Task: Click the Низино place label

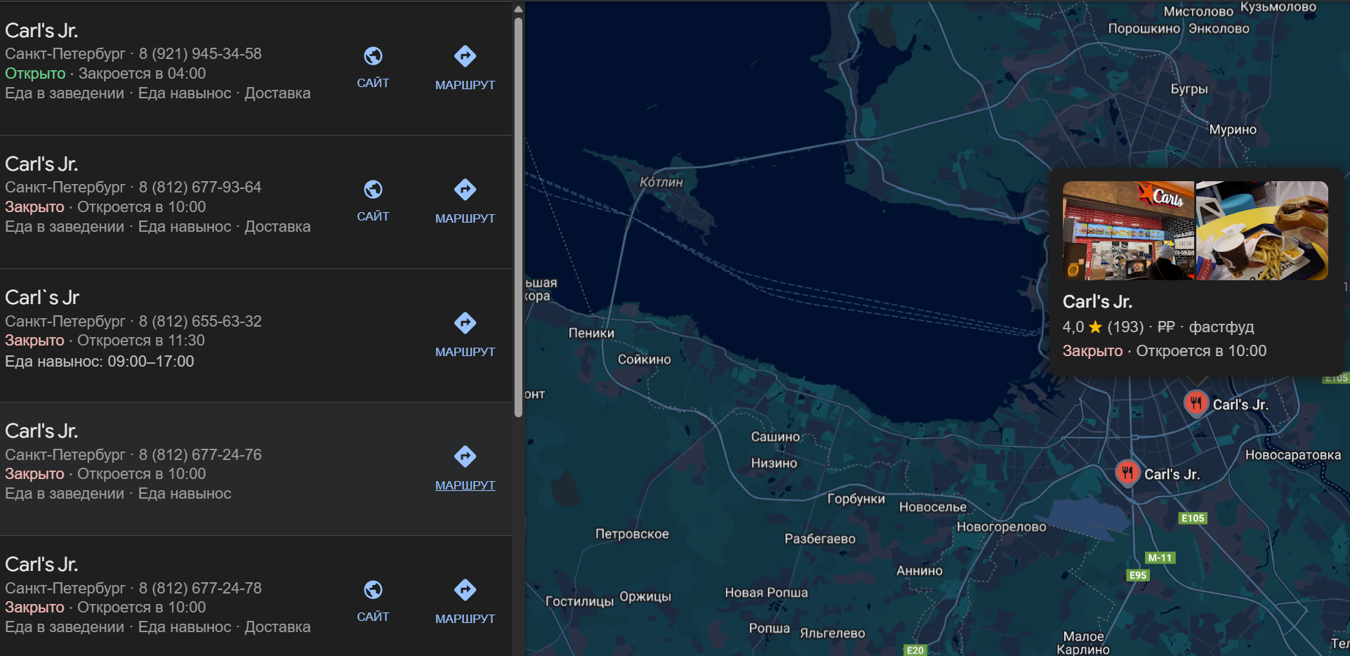Action: (x=774, y=464)
